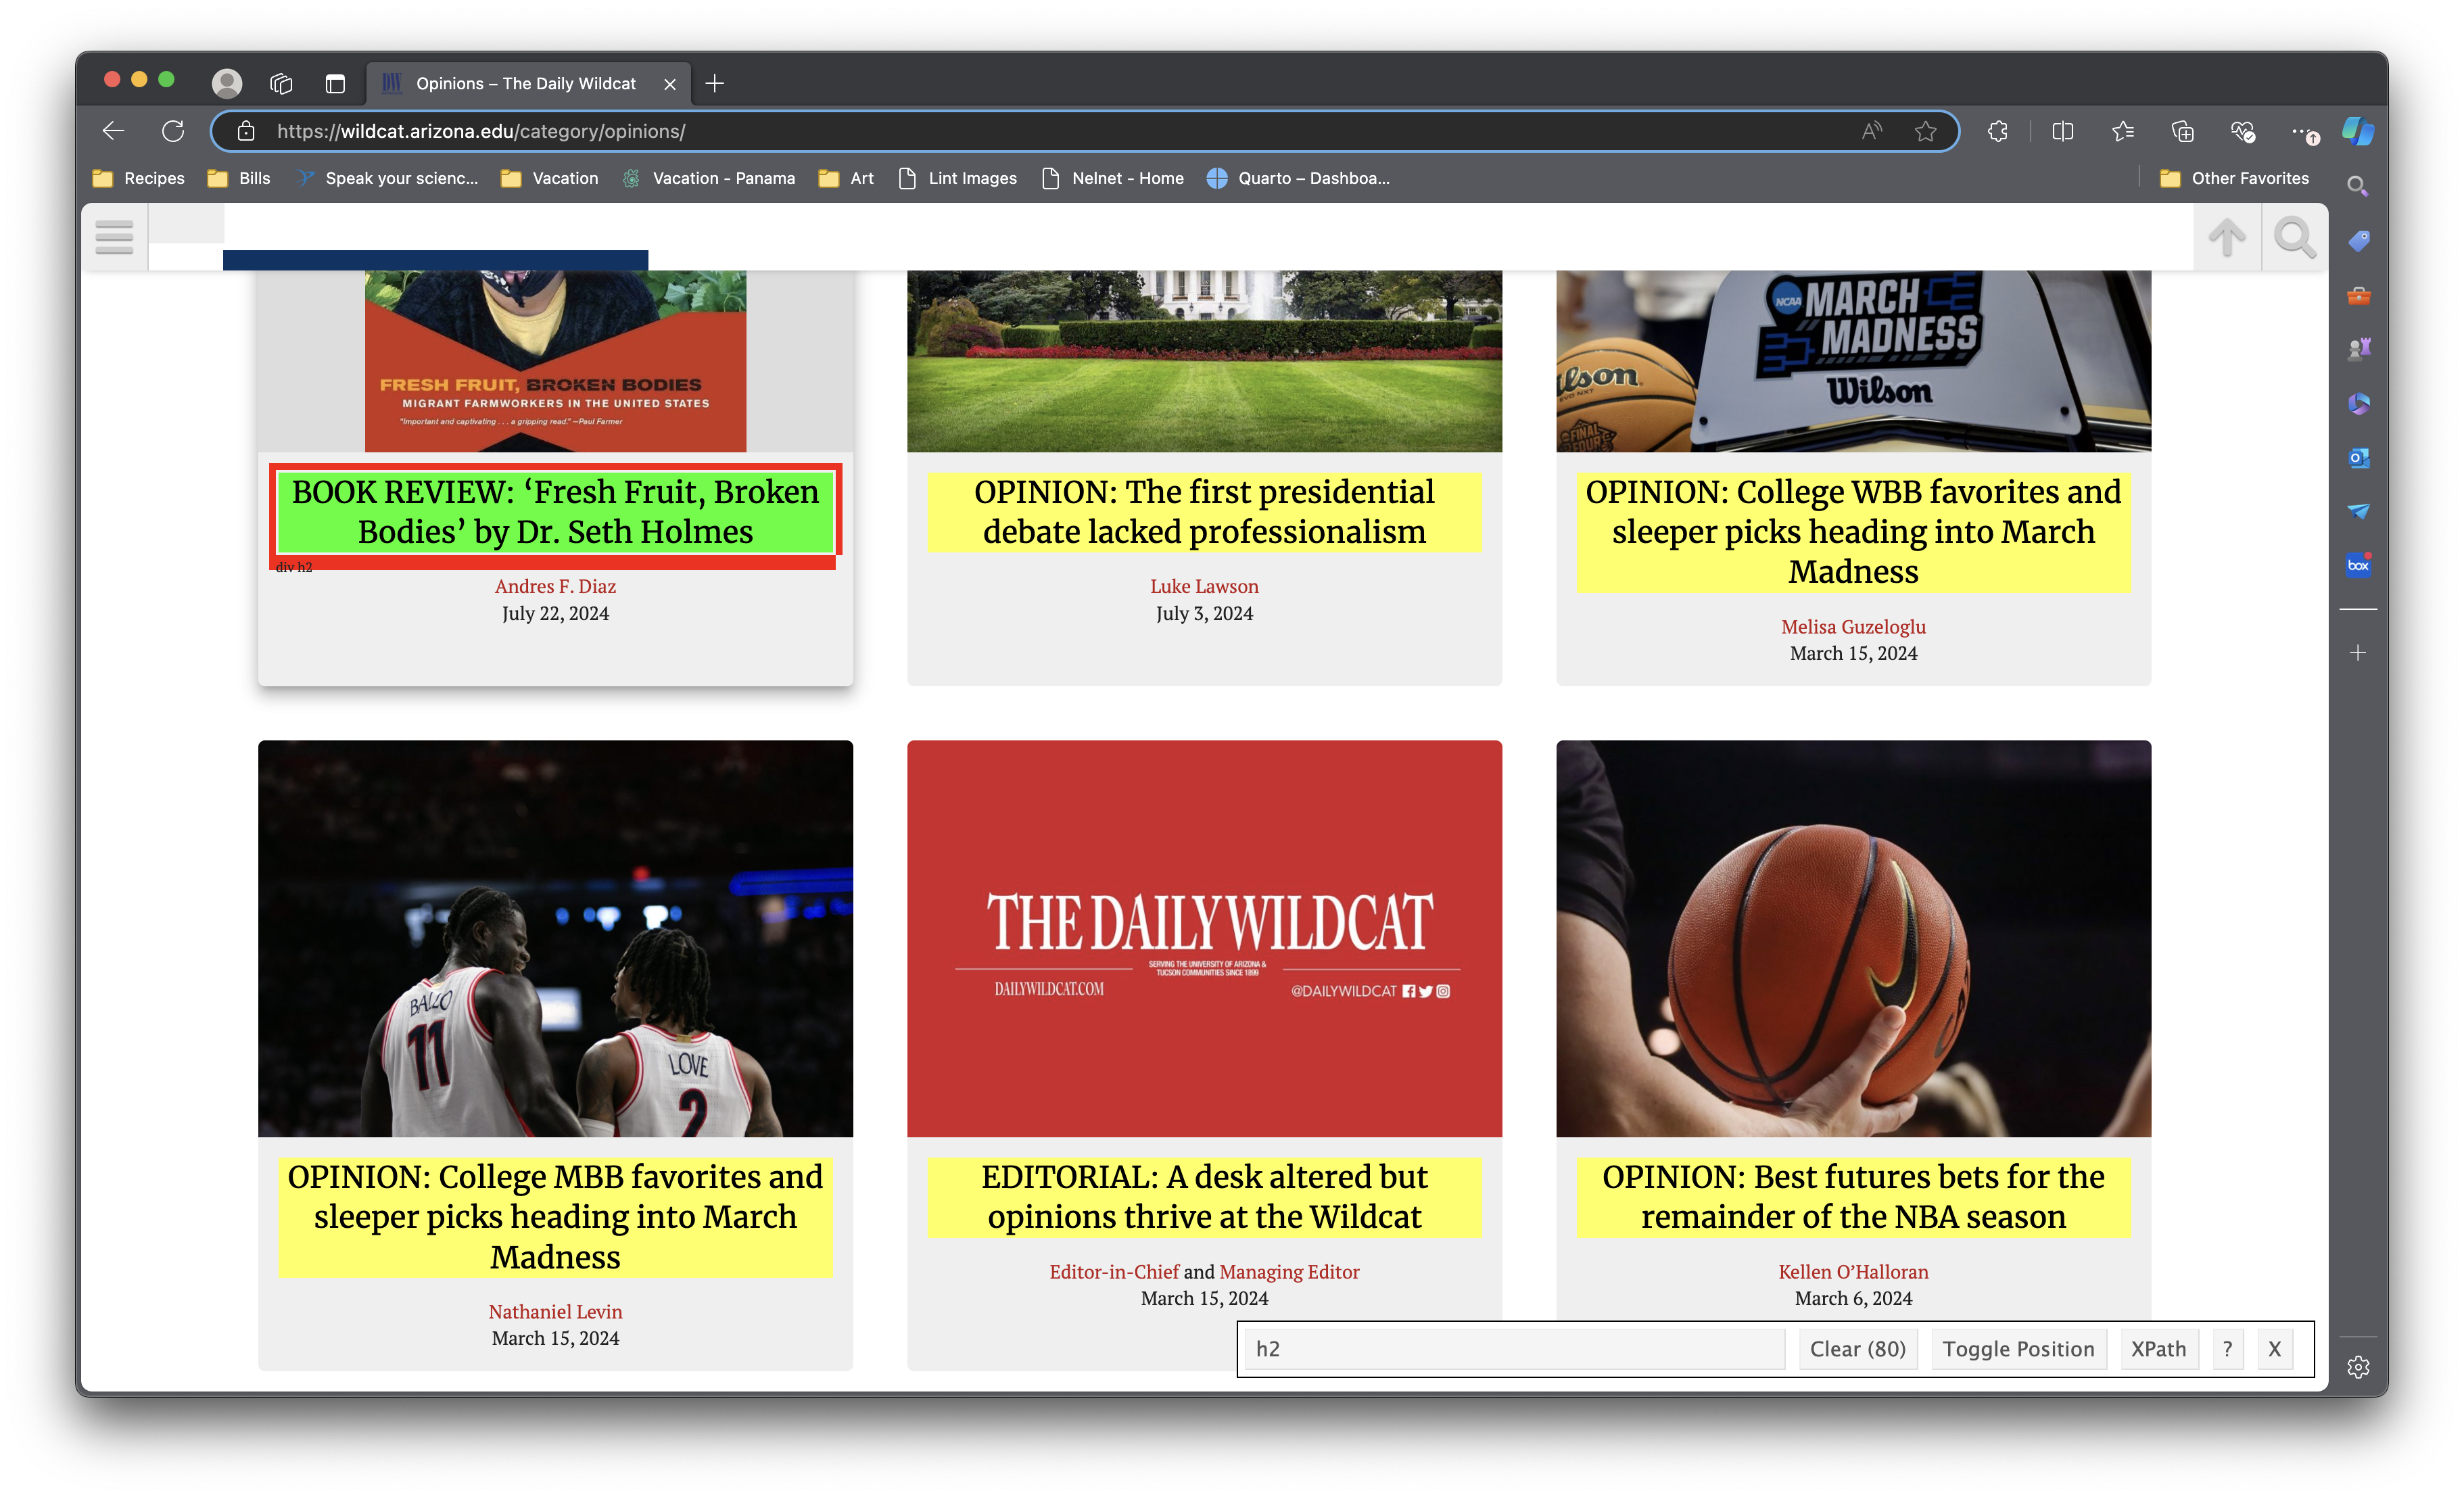This screenshot has width=2464, height=1497.
Task: Select the Opinions – The Daily Wildcat tab
Action: 525,83
